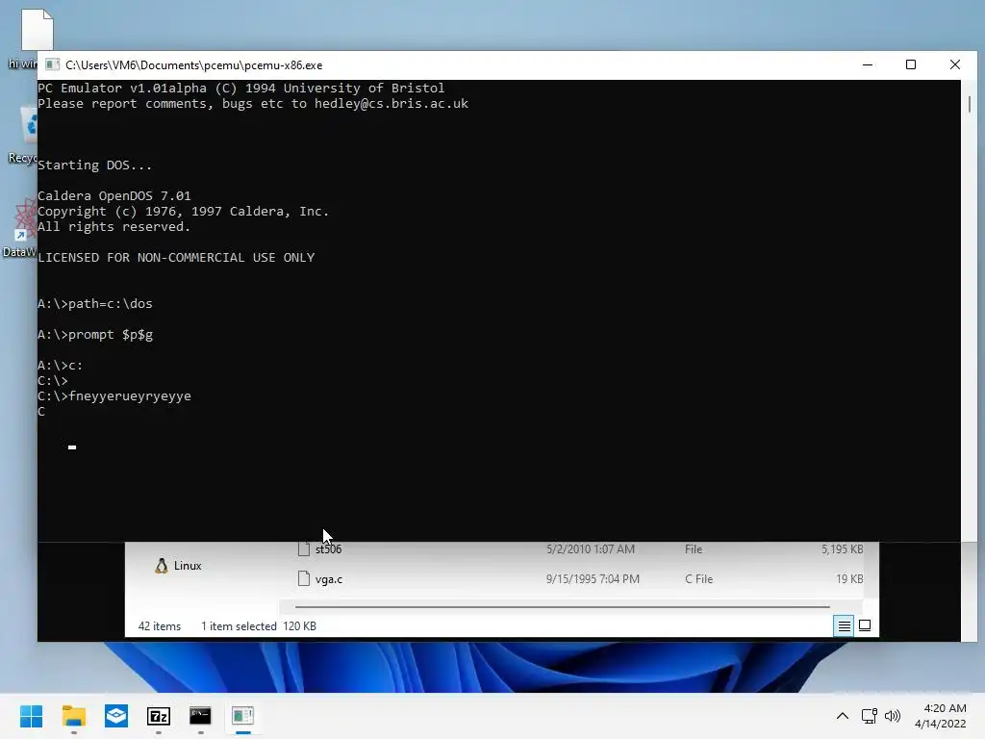Image resolution: width=985 pixels, height=739 pixels.
Task: Click the vga.c file icon
Action: pyautogui.click(x=303, y=579)
